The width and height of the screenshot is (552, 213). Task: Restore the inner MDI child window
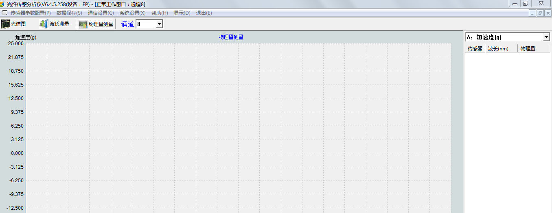click(540, 13)
